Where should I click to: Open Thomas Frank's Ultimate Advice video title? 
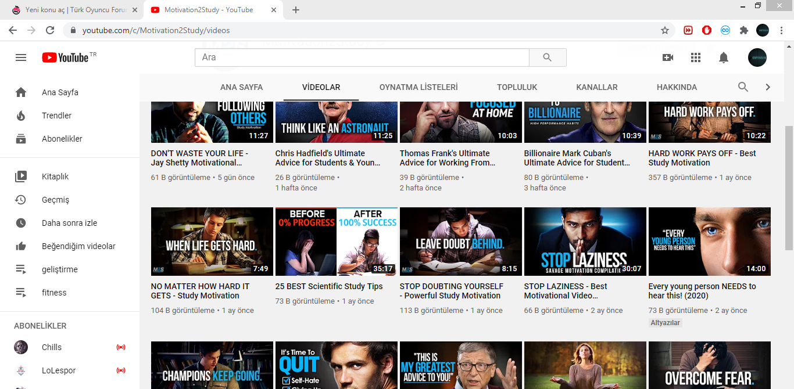click(448, 158)
